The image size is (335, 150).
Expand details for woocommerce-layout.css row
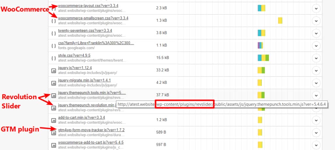pyautogui.click(x=316, y=9)
